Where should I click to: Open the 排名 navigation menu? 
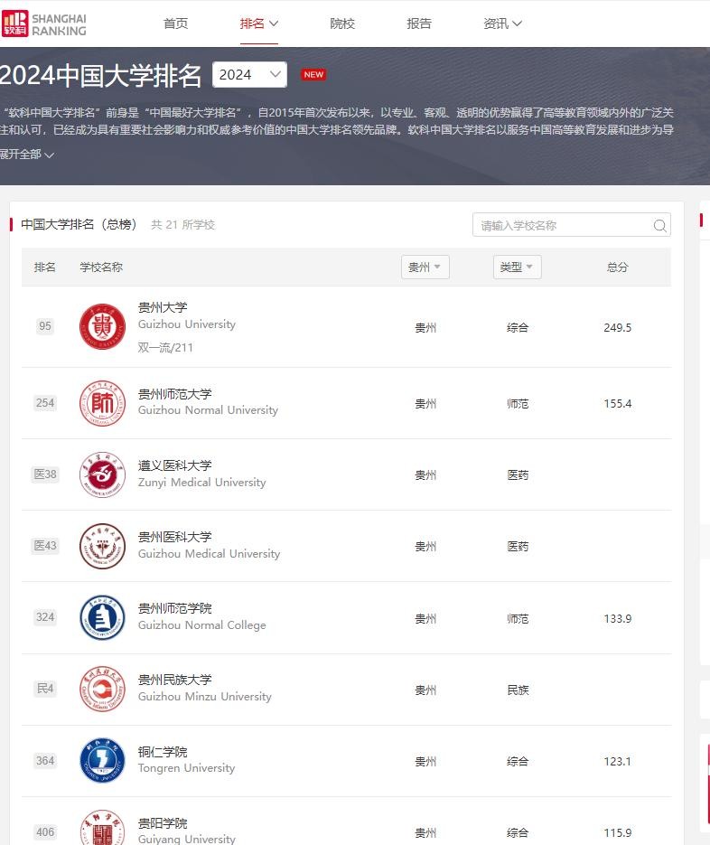coord(258,23)
